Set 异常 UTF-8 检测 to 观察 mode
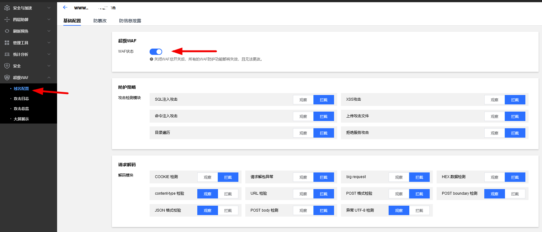 pyautogui.click(x=399, y=210)
